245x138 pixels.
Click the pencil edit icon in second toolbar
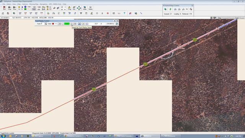[x=91, y=13]
